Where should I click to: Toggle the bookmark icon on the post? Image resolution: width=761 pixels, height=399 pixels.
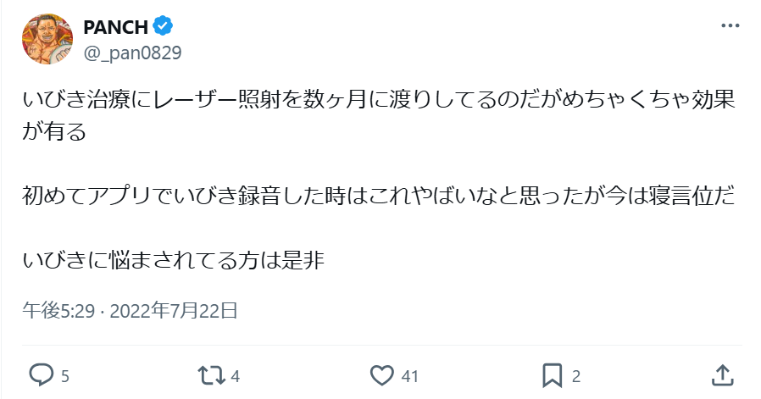click(552, 375)
